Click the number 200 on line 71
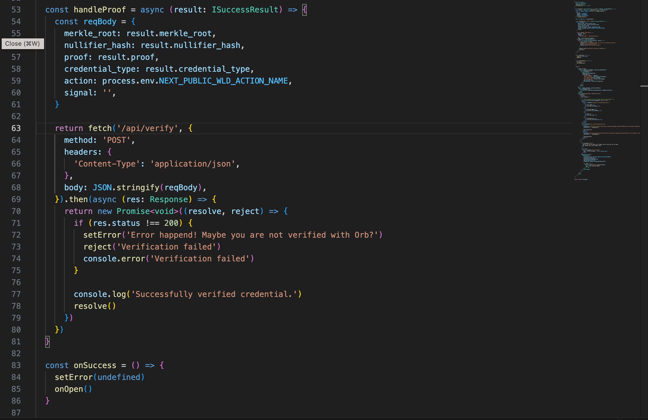The image size is (648, 420). click(171, 223)
